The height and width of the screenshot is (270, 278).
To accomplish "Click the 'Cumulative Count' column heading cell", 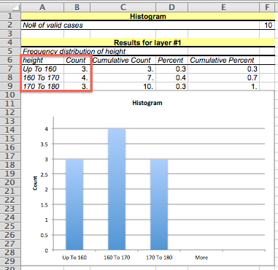I will (123, 60).
